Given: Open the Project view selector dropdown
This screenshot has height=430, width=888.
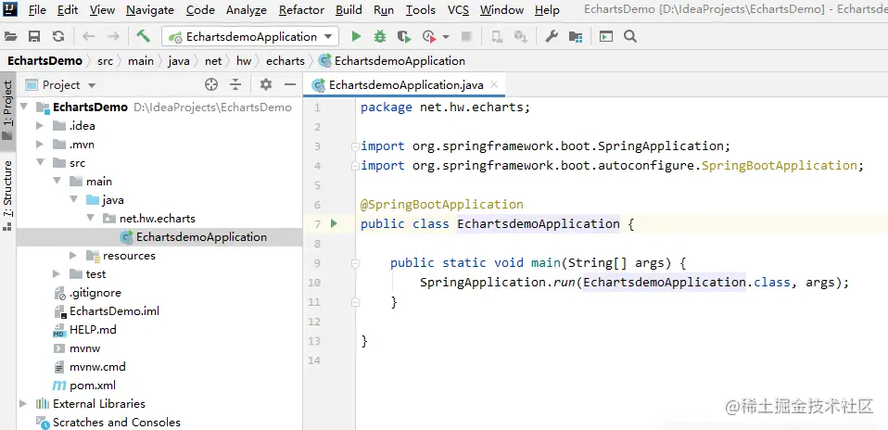Looking at the screenshot, I should (61, 85).
